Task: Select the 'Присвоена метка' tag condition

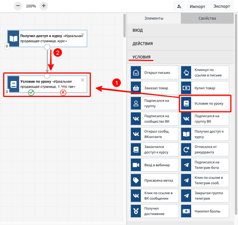Action: (155, 181)
